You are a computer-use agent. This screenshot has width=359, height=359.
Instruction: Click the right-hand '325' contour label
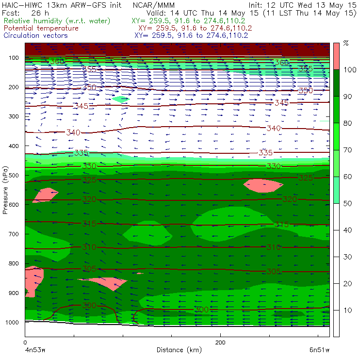(306, 178)
